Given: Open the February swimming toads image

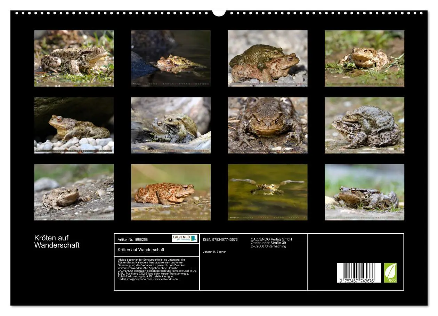Looking at the screenshot, I should [171, 58].
